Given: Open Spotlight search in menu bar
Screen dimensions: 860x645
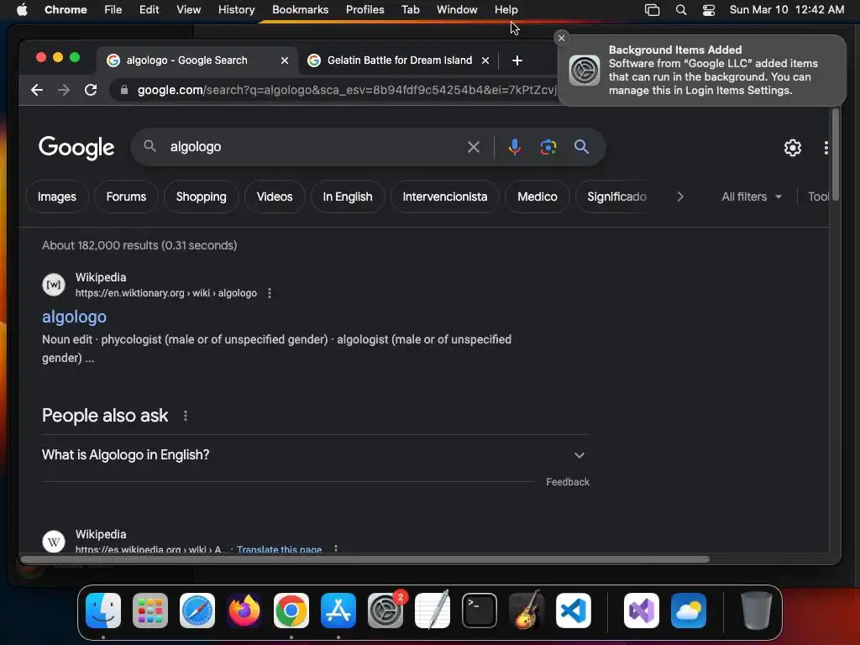Looking at the screenshot, I should point(680,10).
